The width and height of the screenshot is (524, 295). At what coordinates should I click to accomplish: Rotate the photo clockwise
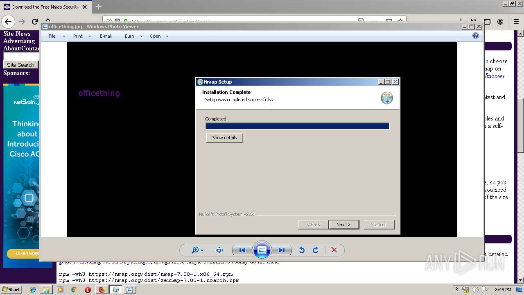(316, 250)
